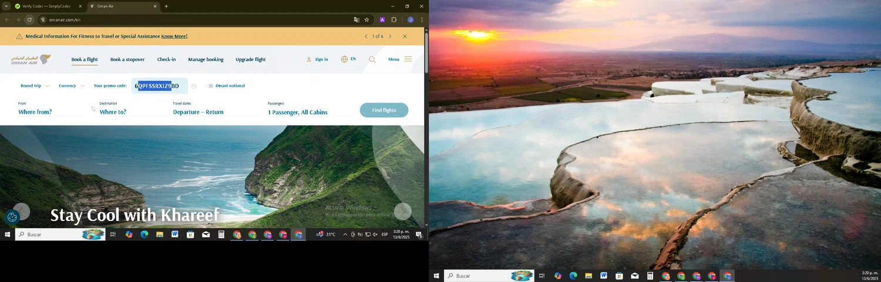Open the EN language selector
The width and height of the screenshot is (881, 282).
348,59
